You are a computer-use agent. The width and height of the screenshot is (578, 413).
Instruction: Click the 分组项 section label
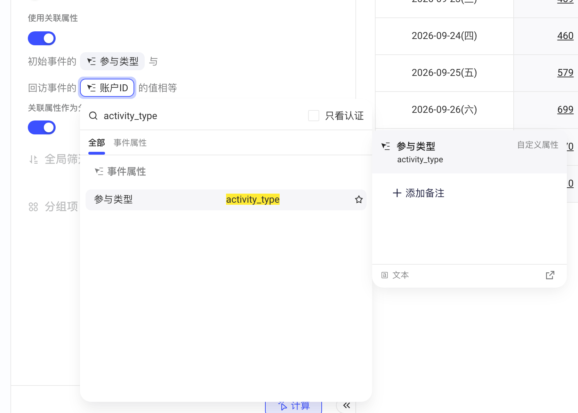[61, 207]
